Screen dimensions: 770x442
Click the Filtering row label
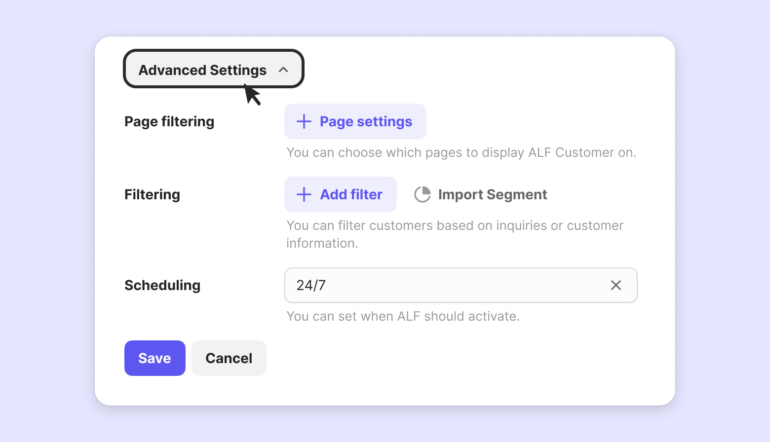(152, 194)
